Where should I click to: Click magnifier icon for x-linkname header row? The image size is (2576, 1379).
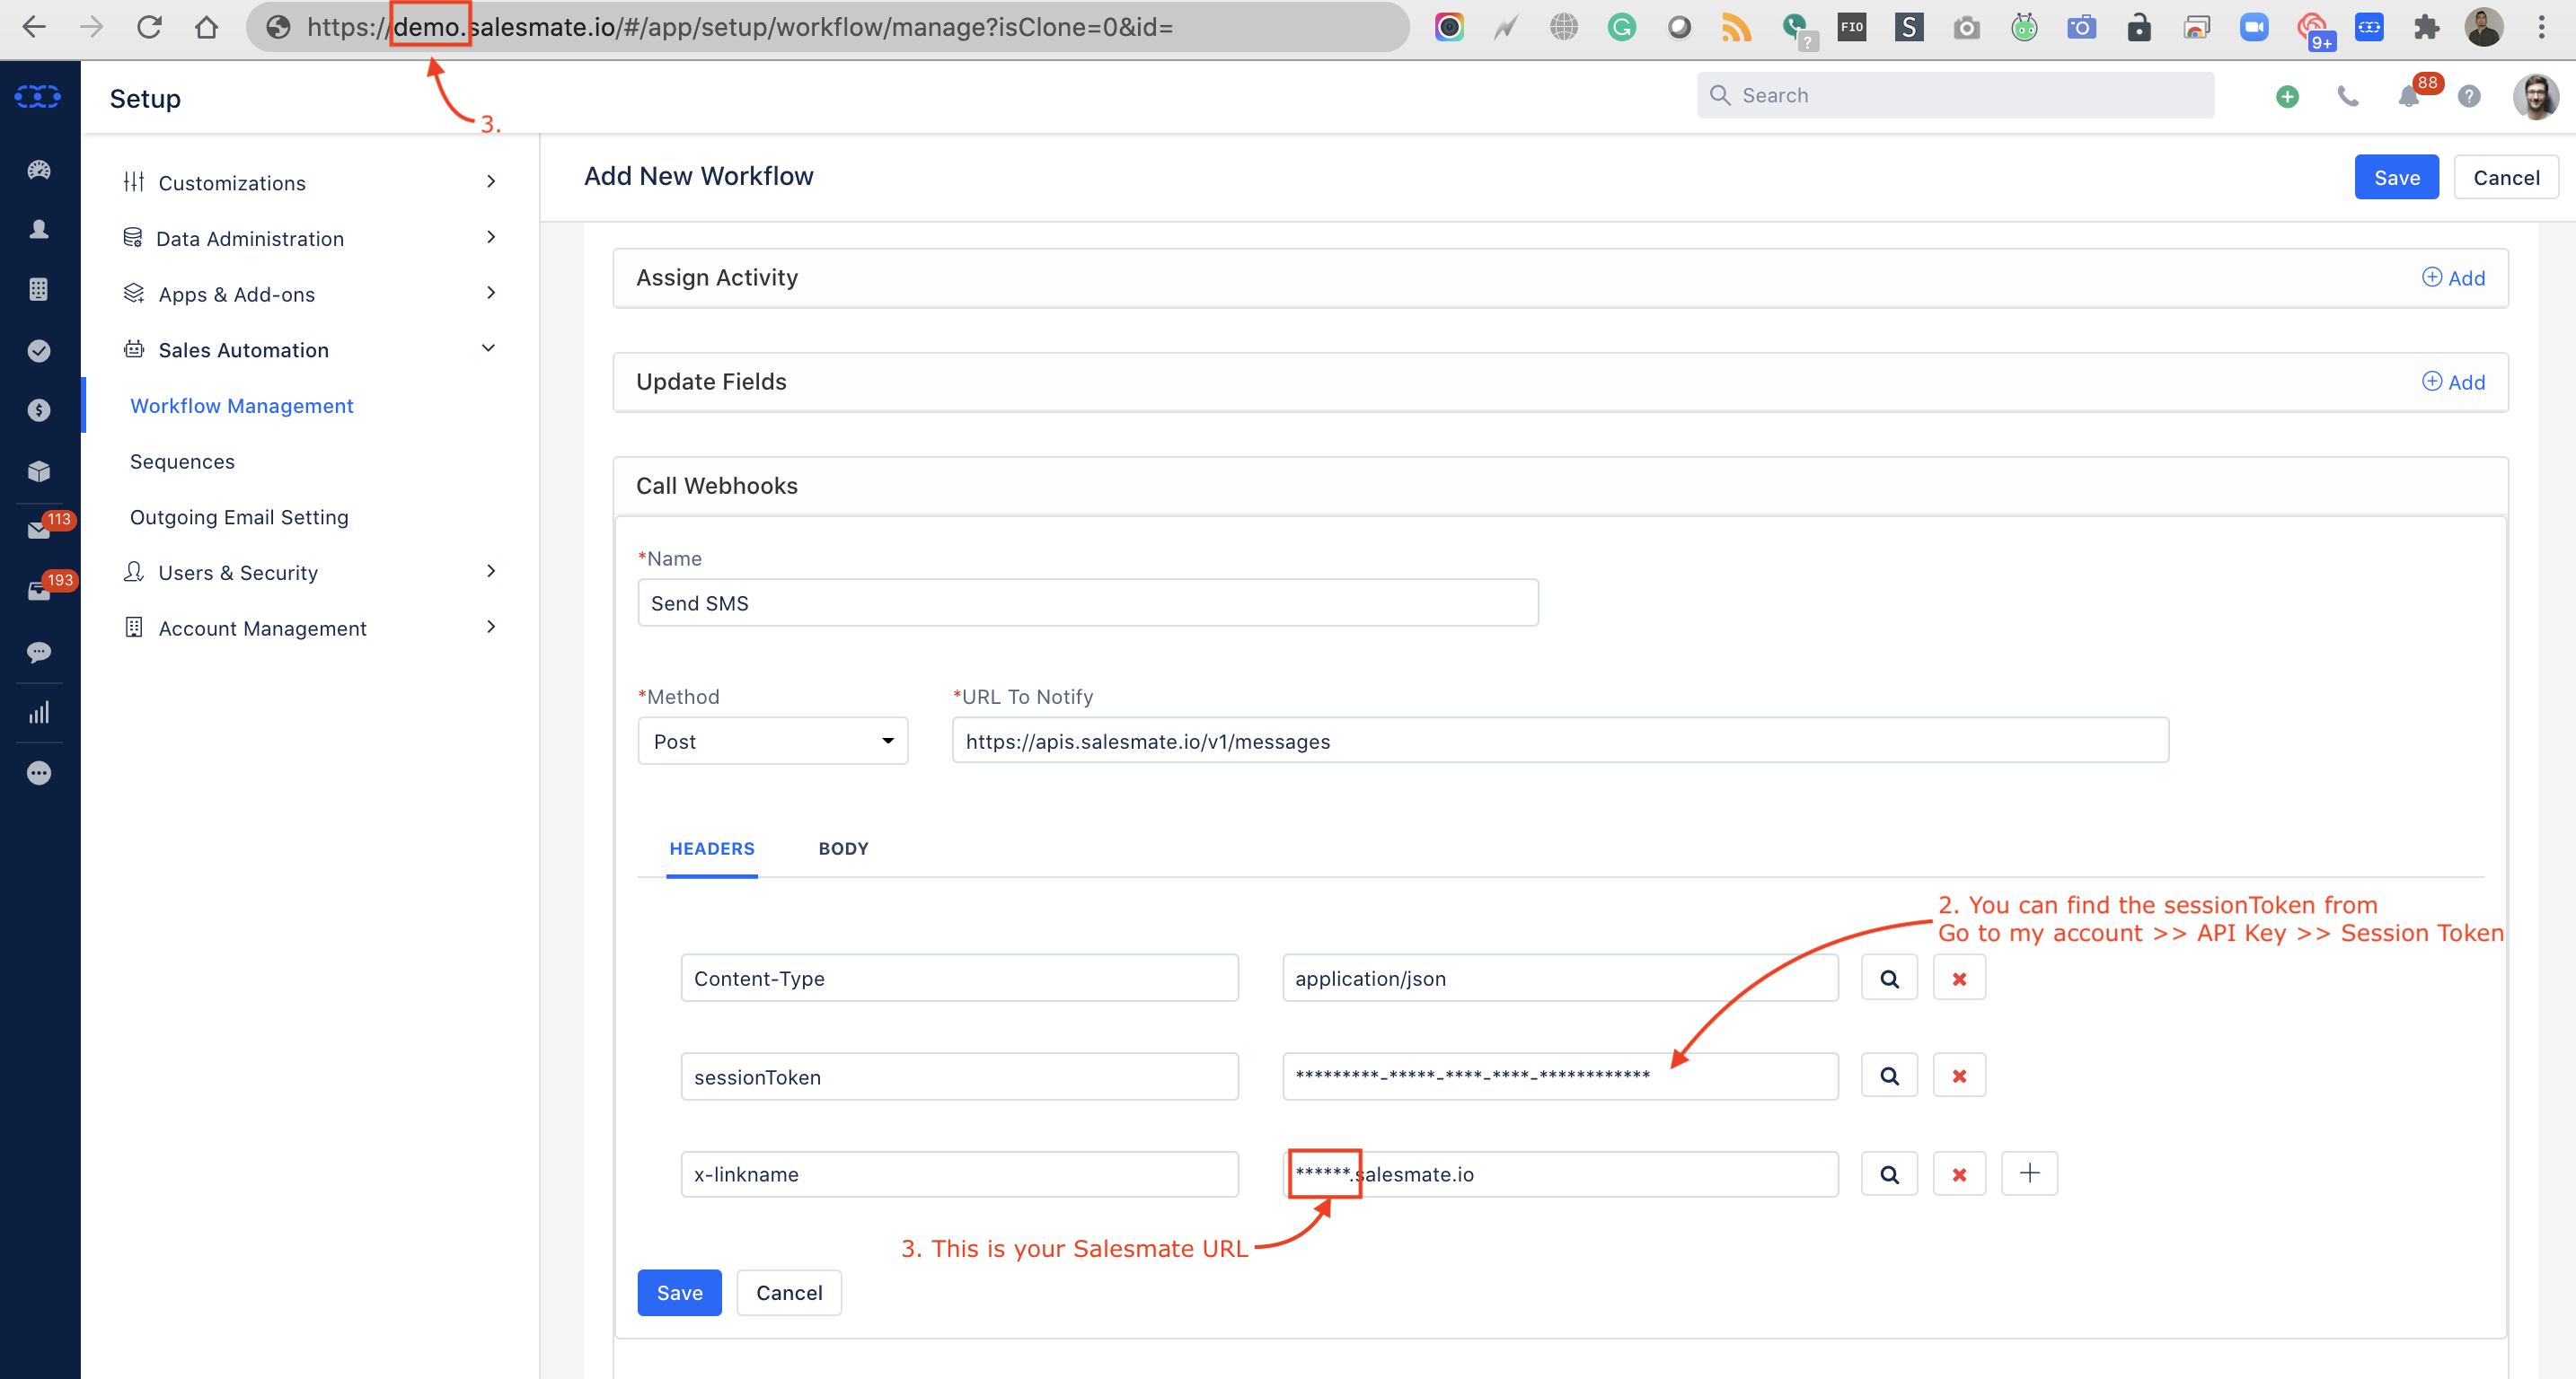point(1889,1174)
